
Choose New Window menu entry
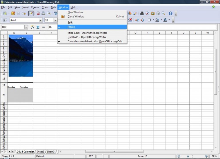tap(92, 12)
